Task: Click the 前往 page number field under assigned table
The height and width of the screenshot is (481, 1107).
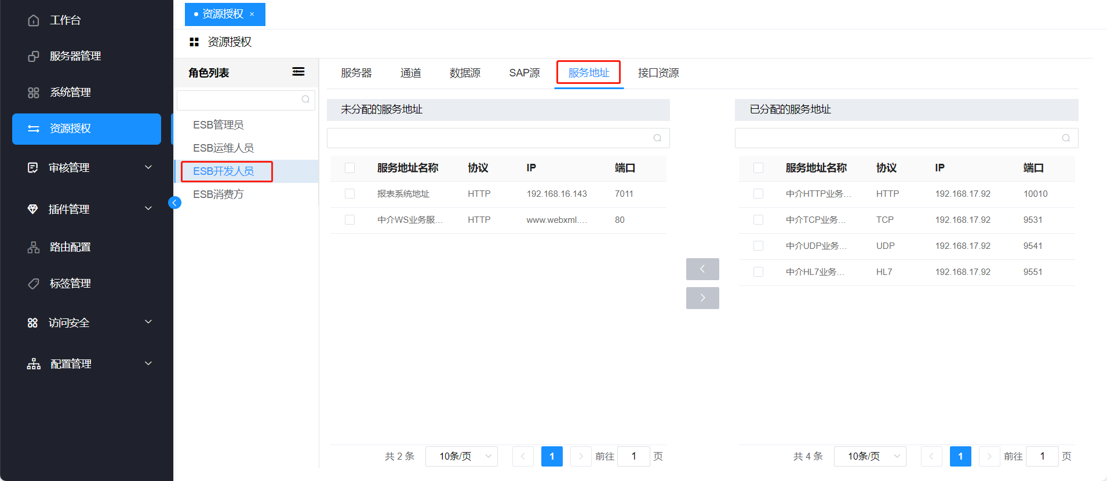Action: 1042,456
